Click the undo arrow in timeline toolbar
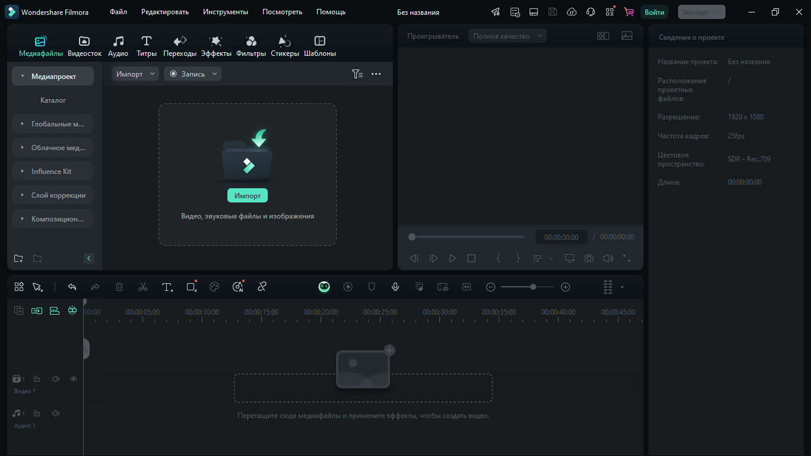 (72, 287)
